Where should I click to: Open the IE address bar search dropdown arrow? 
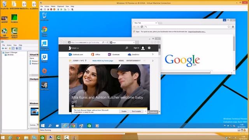pyautogui.click(x=105, y=42)
